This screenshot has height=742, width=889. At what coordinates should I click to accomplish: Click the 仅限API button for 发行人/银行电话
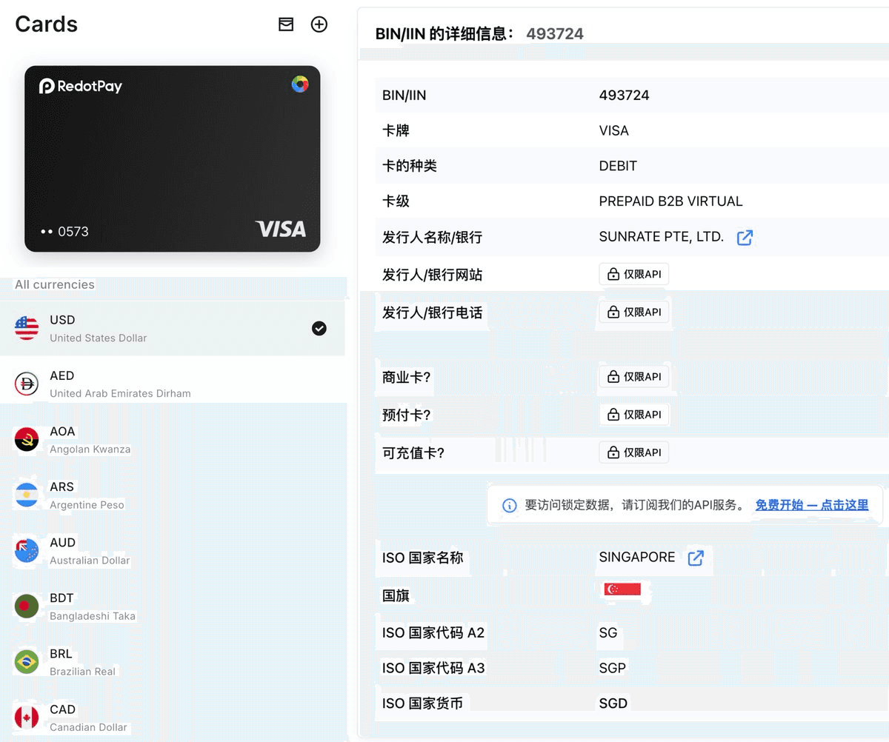(x=634, y=312)
